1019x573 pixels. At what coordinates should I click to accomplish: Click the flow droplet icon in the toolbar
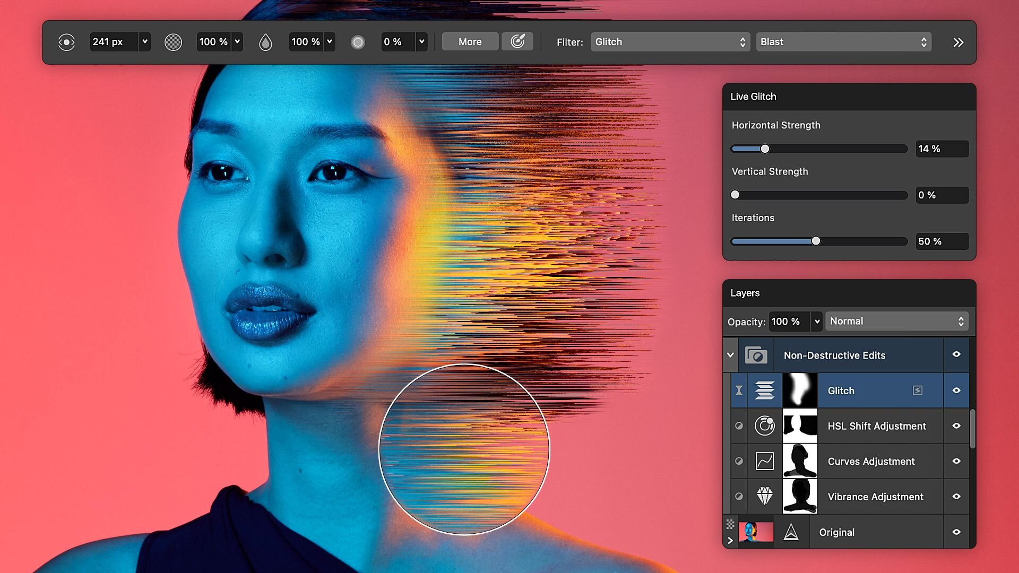(x=265, y=41)
